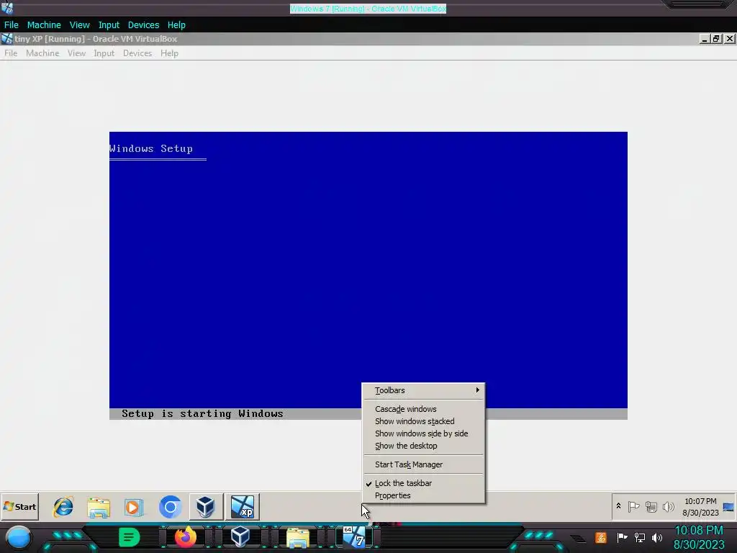Click host tray network icon
737x553 pixels.
point(640,537)
